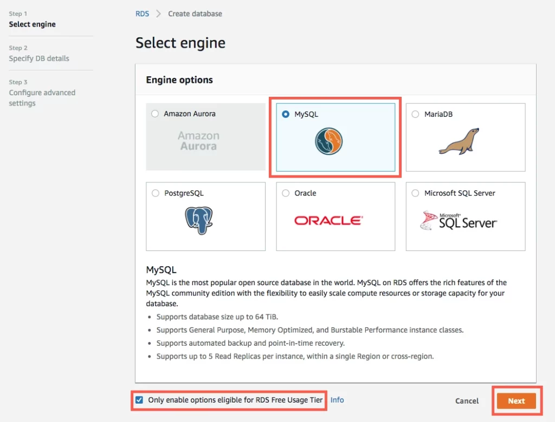The height and width of the screenshot is (422, 555).
Task: Click Create database breadcrumb text
Action: coord(195,14)
